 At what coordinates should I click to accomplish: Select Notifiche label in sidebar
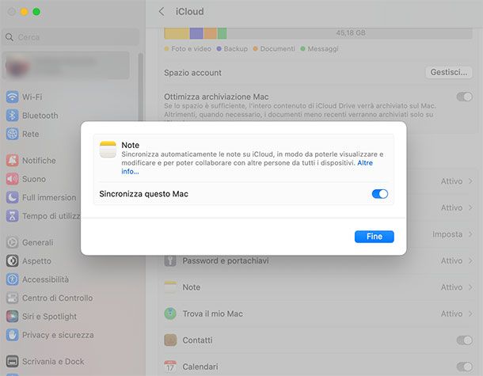(39, 161)
